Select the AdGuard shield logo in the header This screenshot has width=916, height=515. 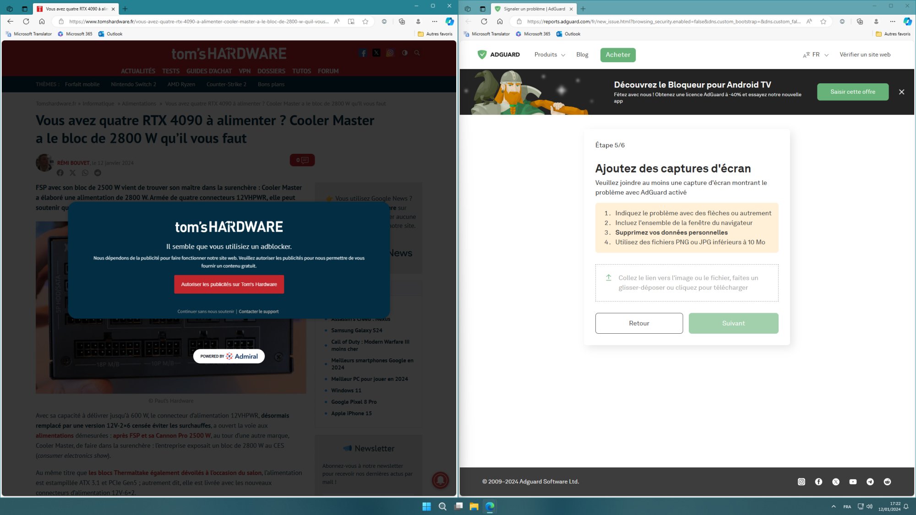(x=483, y=54)
